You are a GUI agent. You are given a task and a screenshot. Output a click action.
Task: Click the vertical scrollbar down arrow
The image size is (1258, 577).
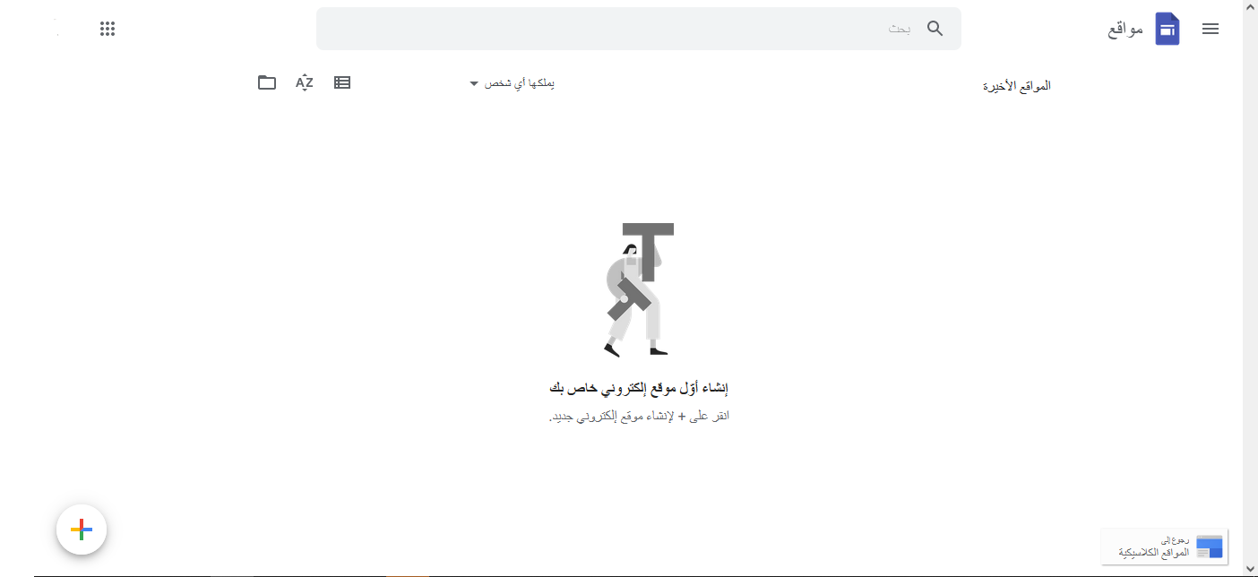click(x=1251, y=569)
